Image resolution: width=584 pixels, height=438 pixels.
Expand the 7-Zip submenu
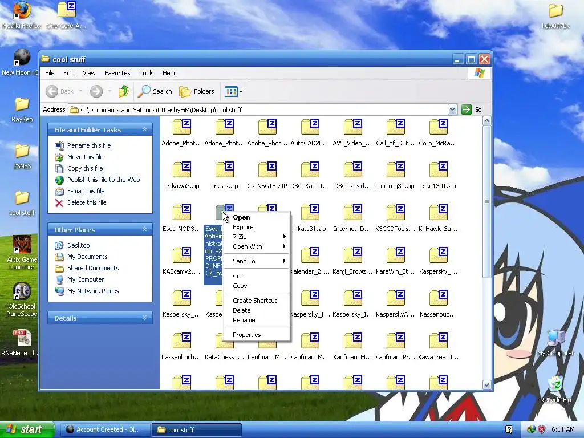click(256, 237)
